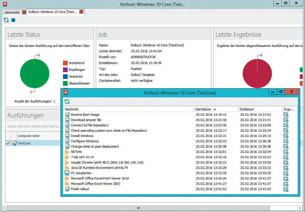Click the TestCore computer icon
The width and height of the screenshot is (305, 212).
click(x=14, y=143)
